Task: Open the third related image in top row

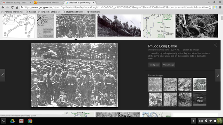Action: coord(185,84)
